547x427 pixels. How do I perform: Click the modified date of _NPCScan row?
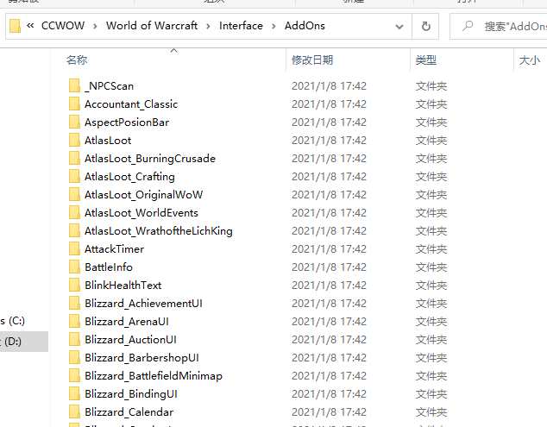coord(329,85)
